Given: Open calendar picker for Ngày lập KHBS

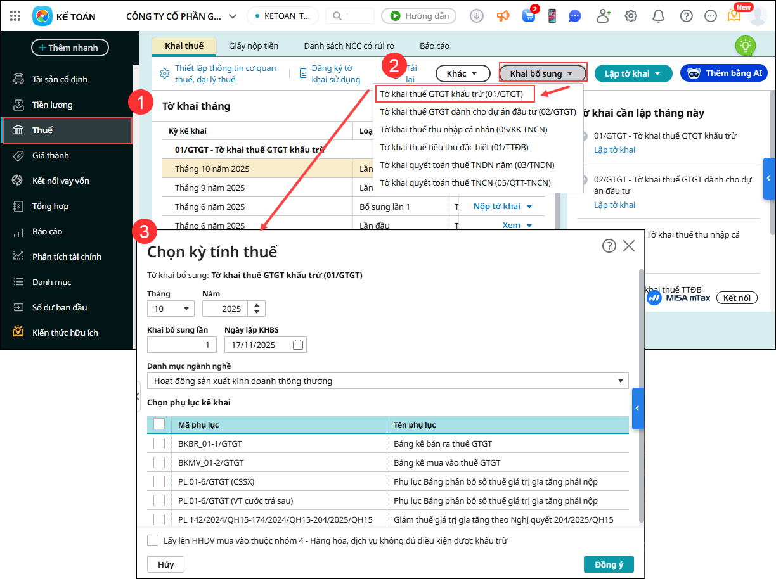Looking at the screenshot, I should pyautogui.click(x=299, y=345).
